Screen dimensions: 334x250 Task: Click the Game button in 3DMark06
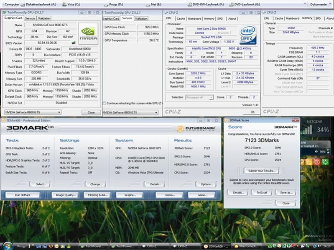point(202,195)
